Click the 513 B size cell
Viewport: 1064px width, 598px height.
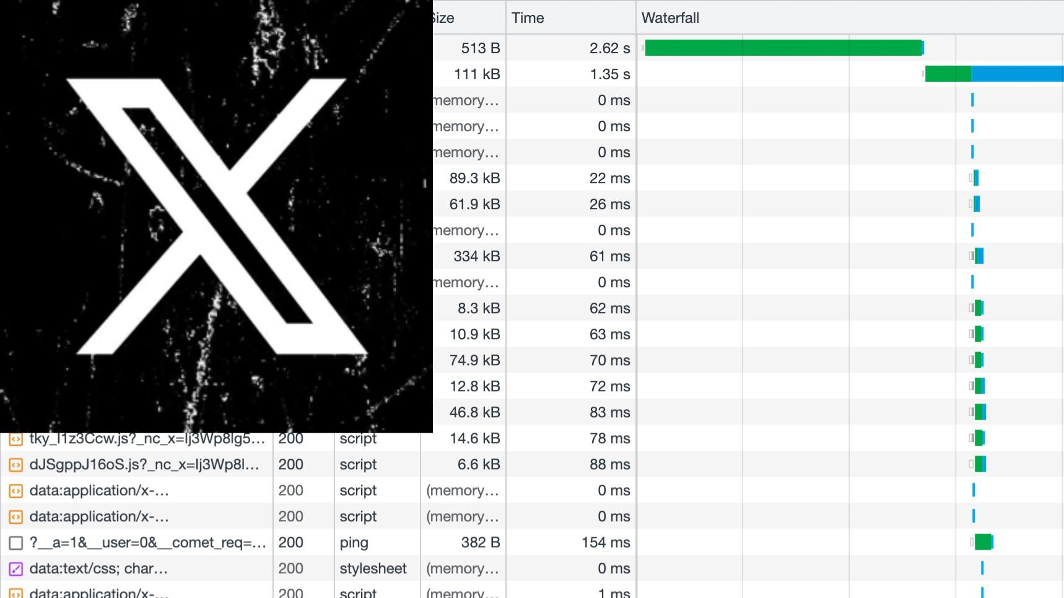pyautogui.click(x=480, y=48)
